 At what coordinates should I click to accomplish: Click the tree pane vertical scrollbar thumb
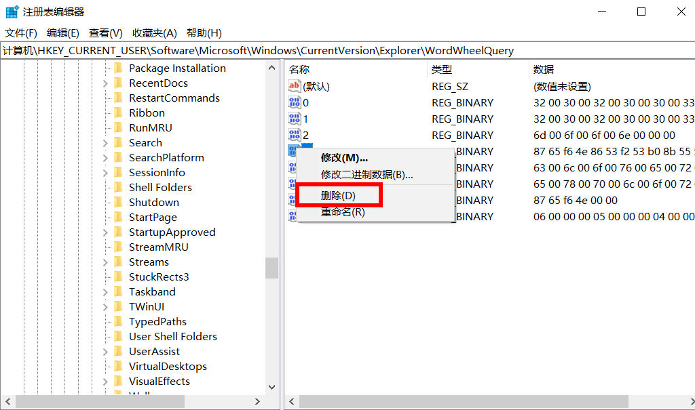271,268
